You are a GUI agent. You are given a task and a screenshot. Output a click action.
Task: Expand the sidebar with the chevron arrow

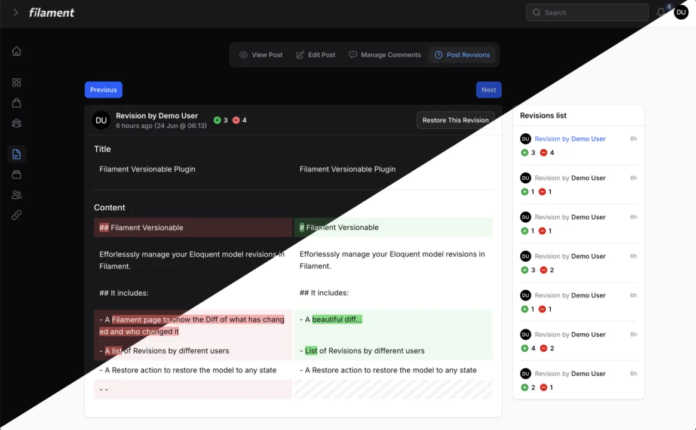click(x=15, y=12)
